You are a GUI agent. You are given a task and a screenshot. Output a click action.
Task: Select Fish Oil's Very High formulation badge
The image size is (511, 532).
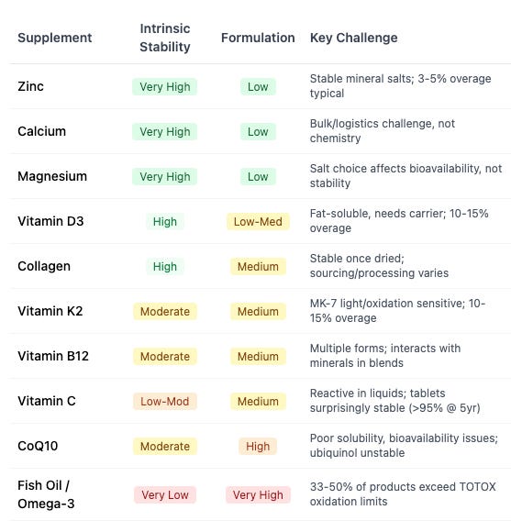coord(258,495)
